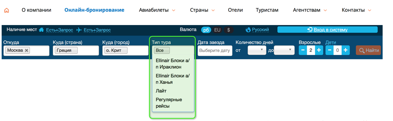The image size is (393, 121).
Task: Expand the Авиабилеты menu
Action: (x=157, y=10)
